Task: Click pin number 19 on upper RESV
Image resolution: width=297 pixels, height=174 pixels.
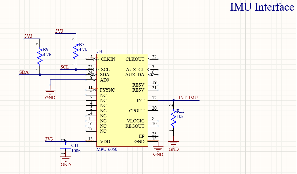Action: 154,82
